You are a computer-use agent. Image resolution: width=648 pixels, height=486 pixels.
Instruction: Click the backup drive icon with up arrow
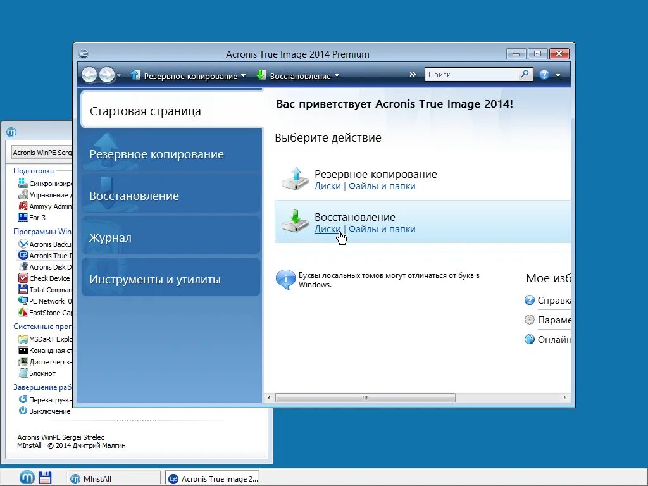click(x=295, y=178)
